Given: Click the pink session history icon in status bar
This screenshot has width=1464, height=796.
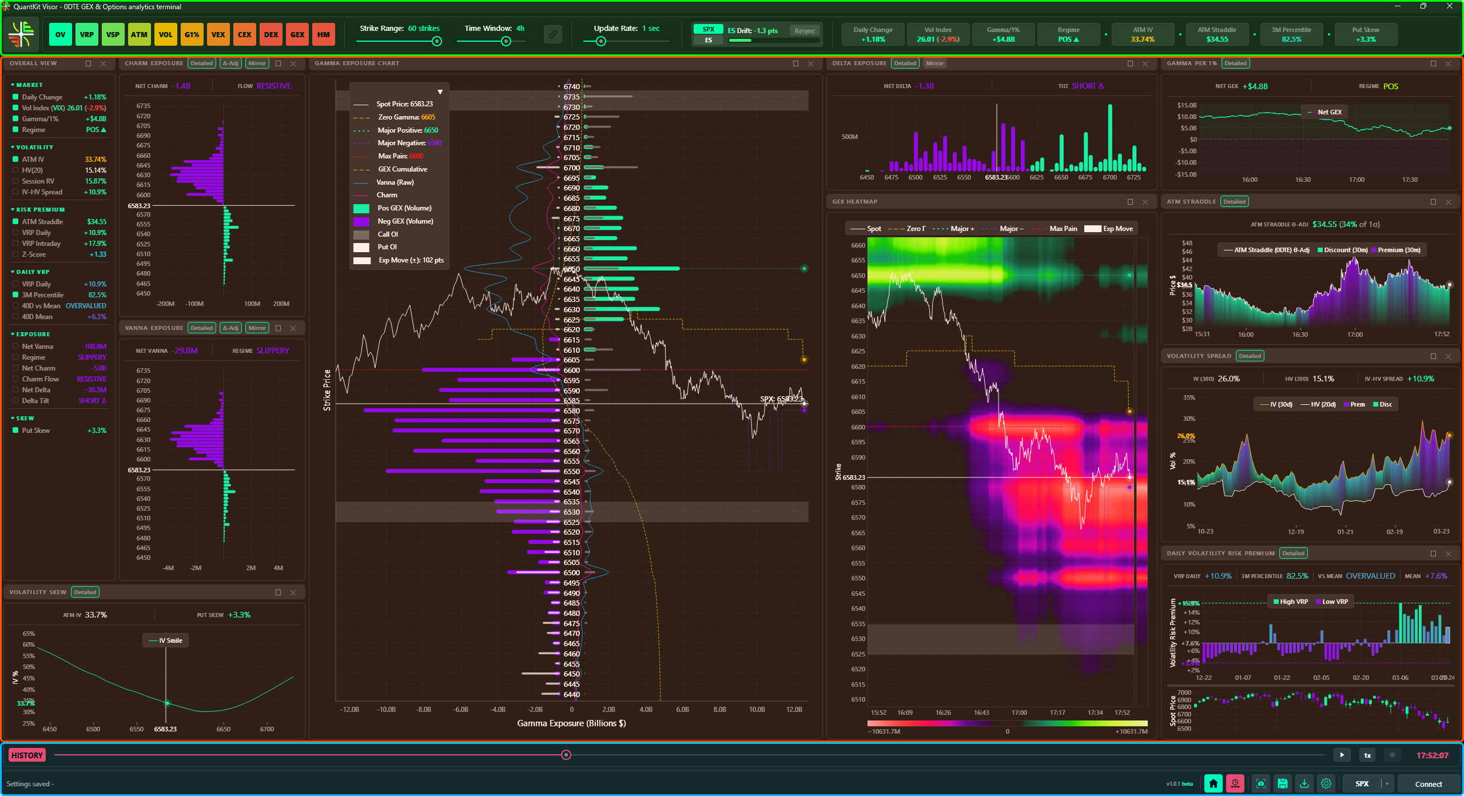Looking at the screenshot, I should point(1236,783).
